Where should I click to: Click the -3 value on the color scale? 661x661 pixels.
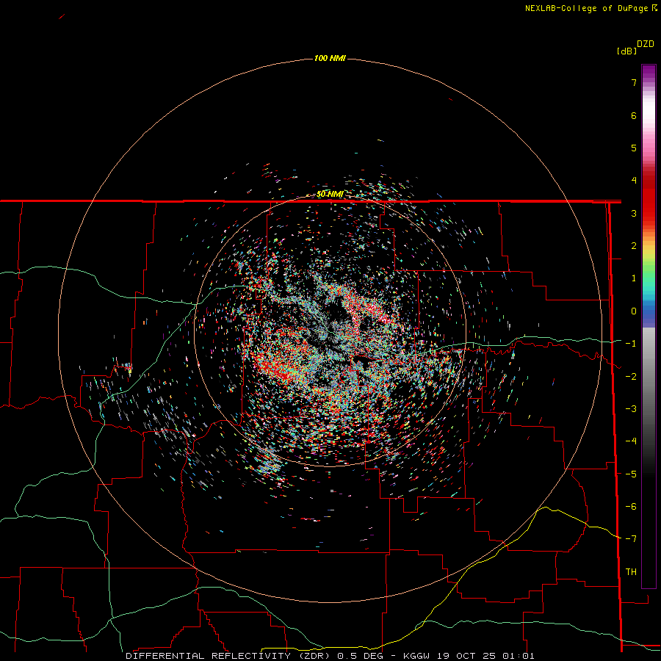(631, 409)
